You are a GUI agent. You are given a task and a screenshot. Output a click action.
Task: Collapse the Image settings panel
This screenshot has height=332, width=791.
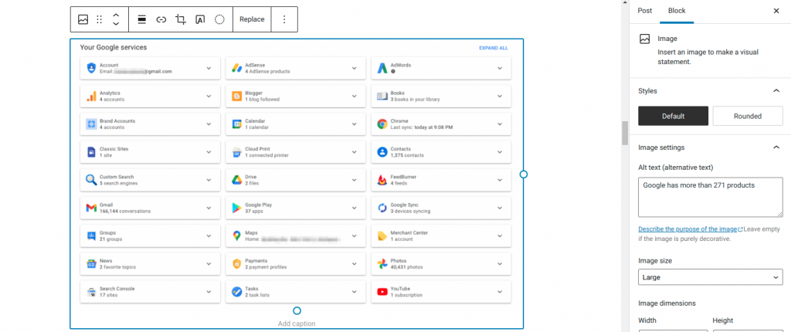[x=776, y=147]
